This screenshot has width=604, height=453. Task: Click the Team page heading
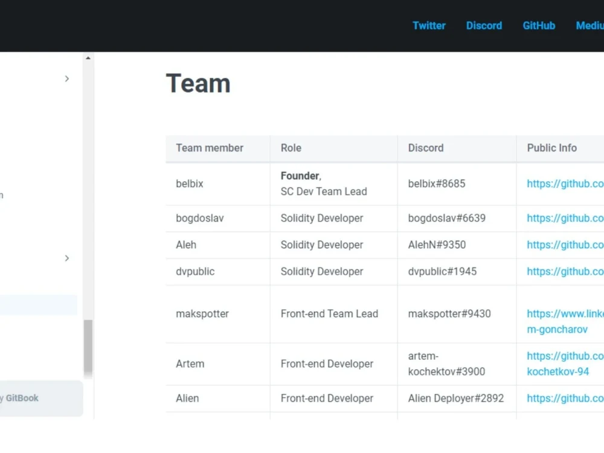[x=198, y=83]
